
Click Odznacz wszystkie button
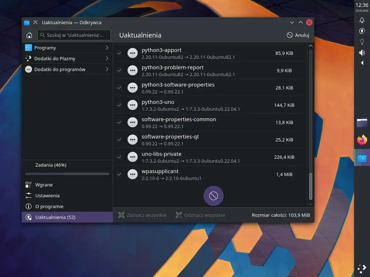click(x=200, y=215)
